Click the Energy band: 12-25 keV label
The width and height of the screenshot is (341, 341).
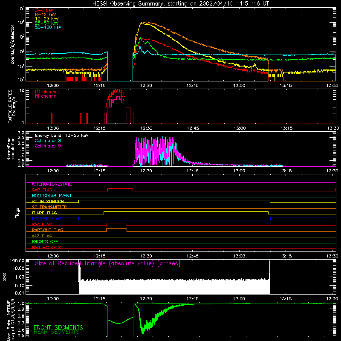[x=62, y=136]
